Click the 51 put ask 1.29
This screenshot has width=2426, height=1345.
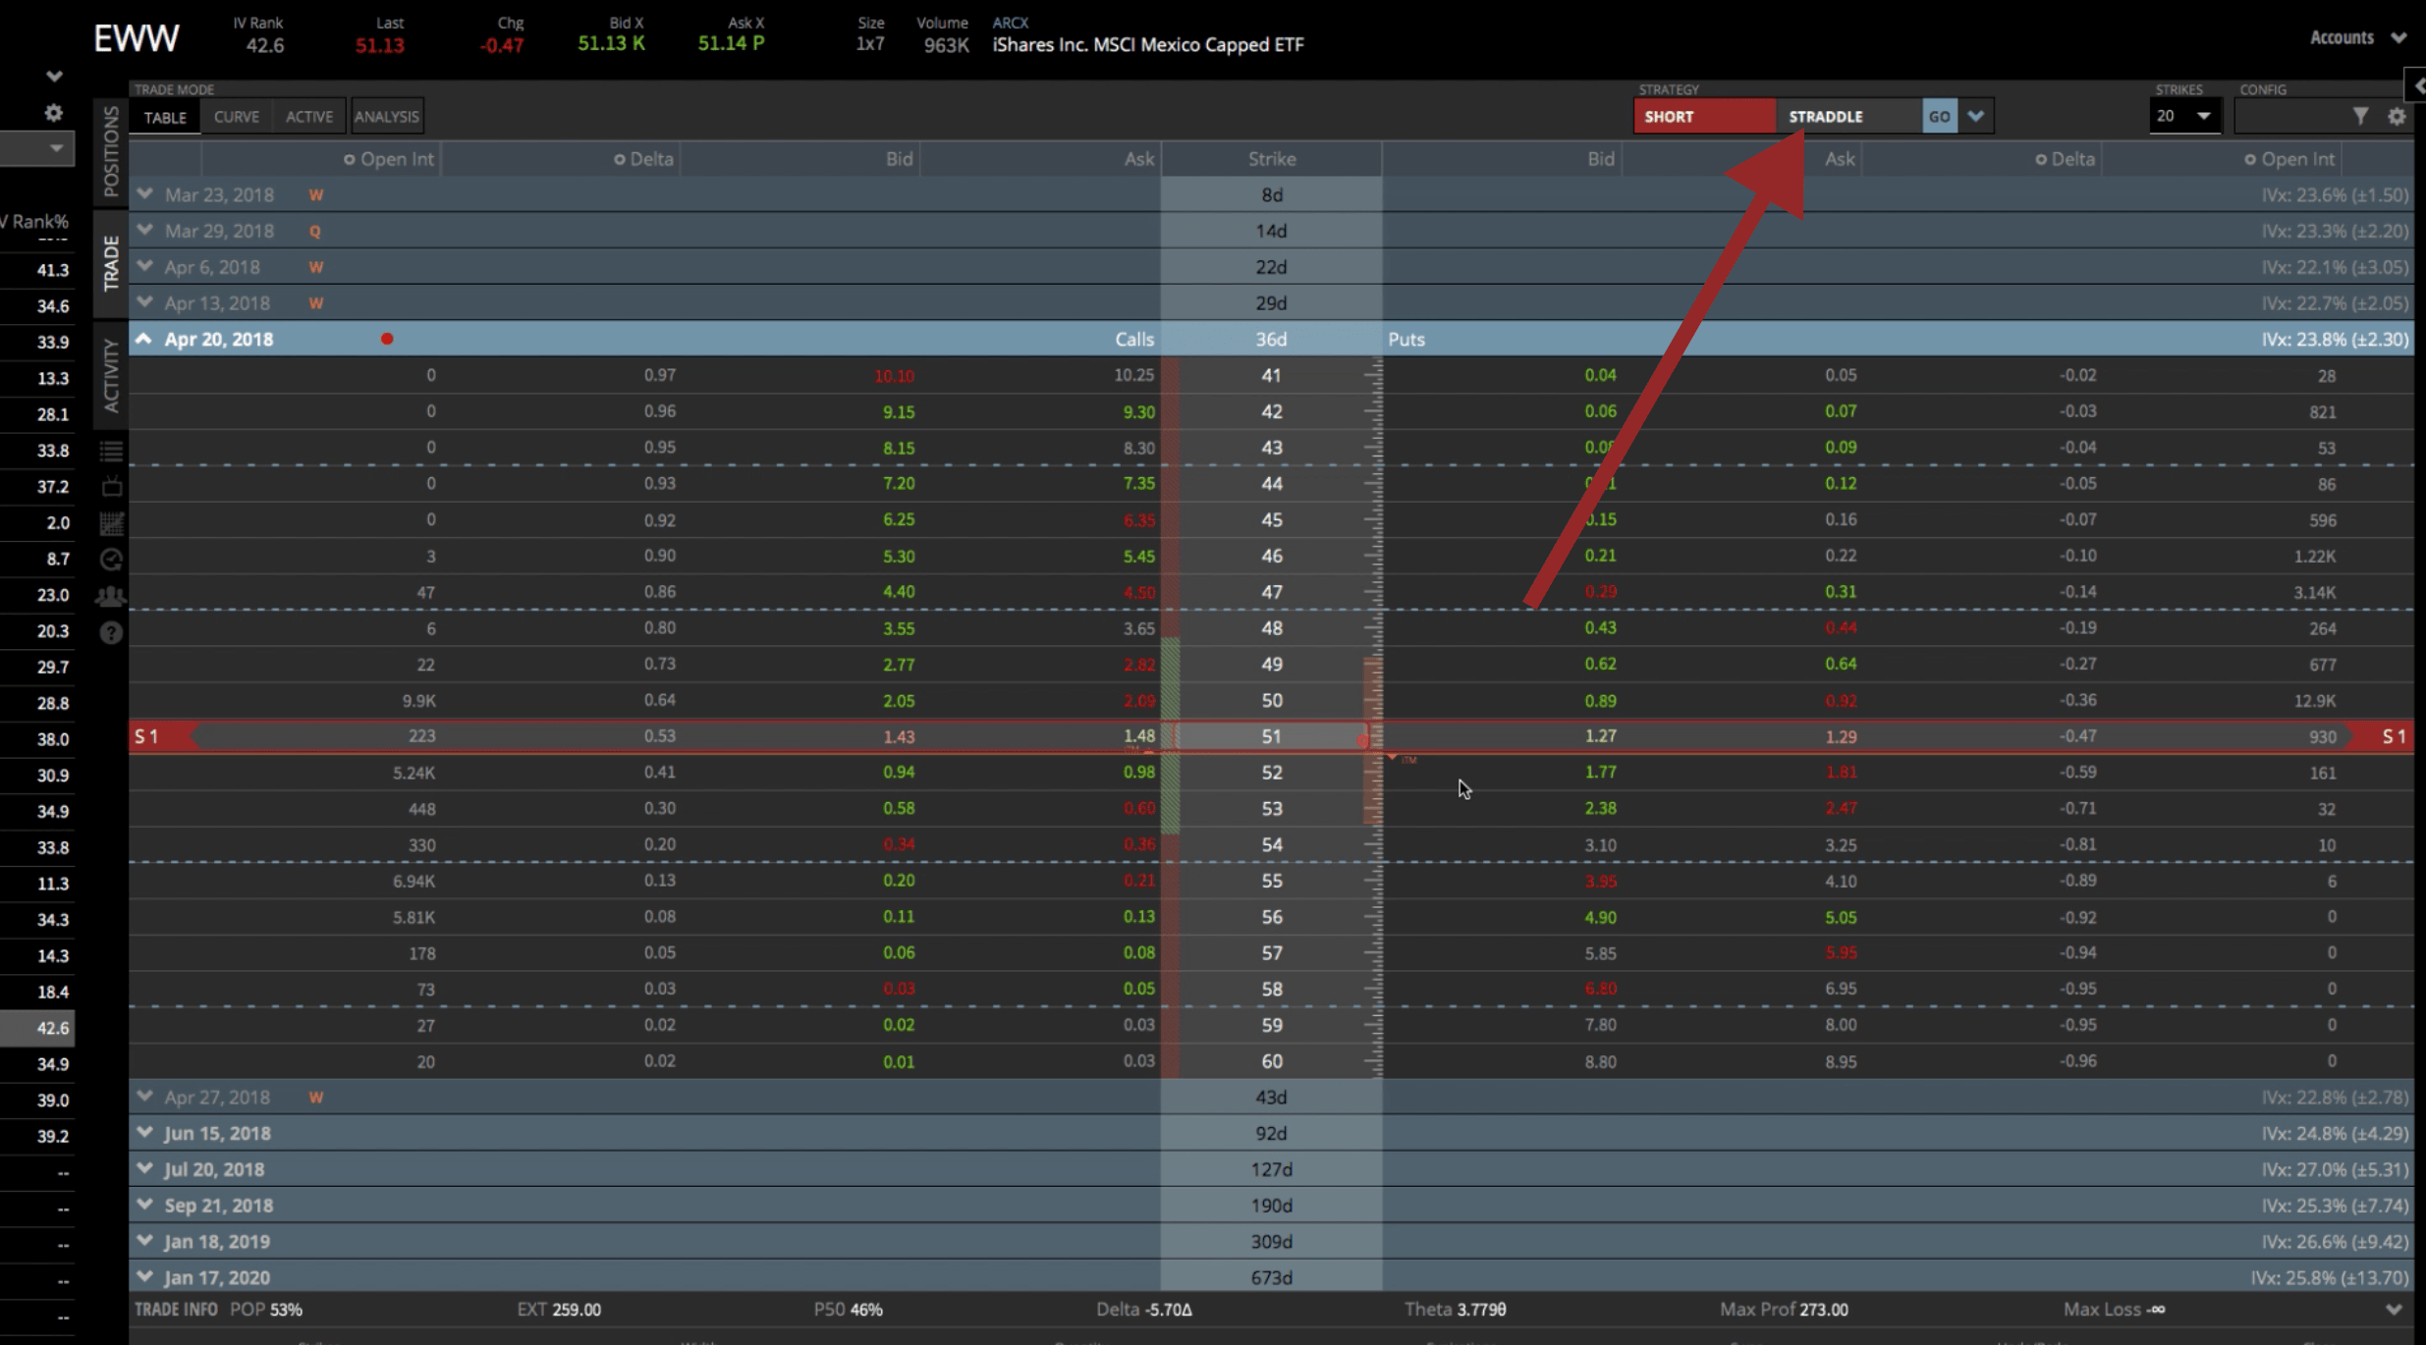(1840, 736)
